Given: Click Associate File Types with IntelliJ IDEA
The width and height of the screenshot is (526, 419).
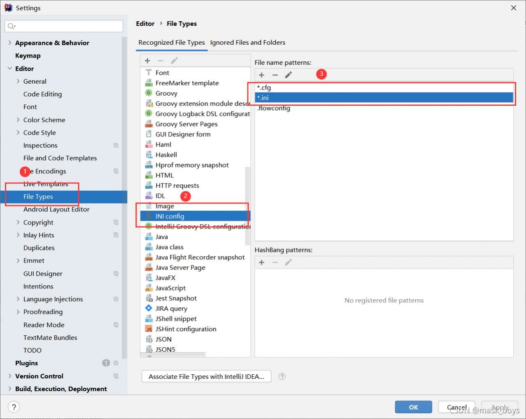Looking at the screenshot, I should tap(206, 376).
